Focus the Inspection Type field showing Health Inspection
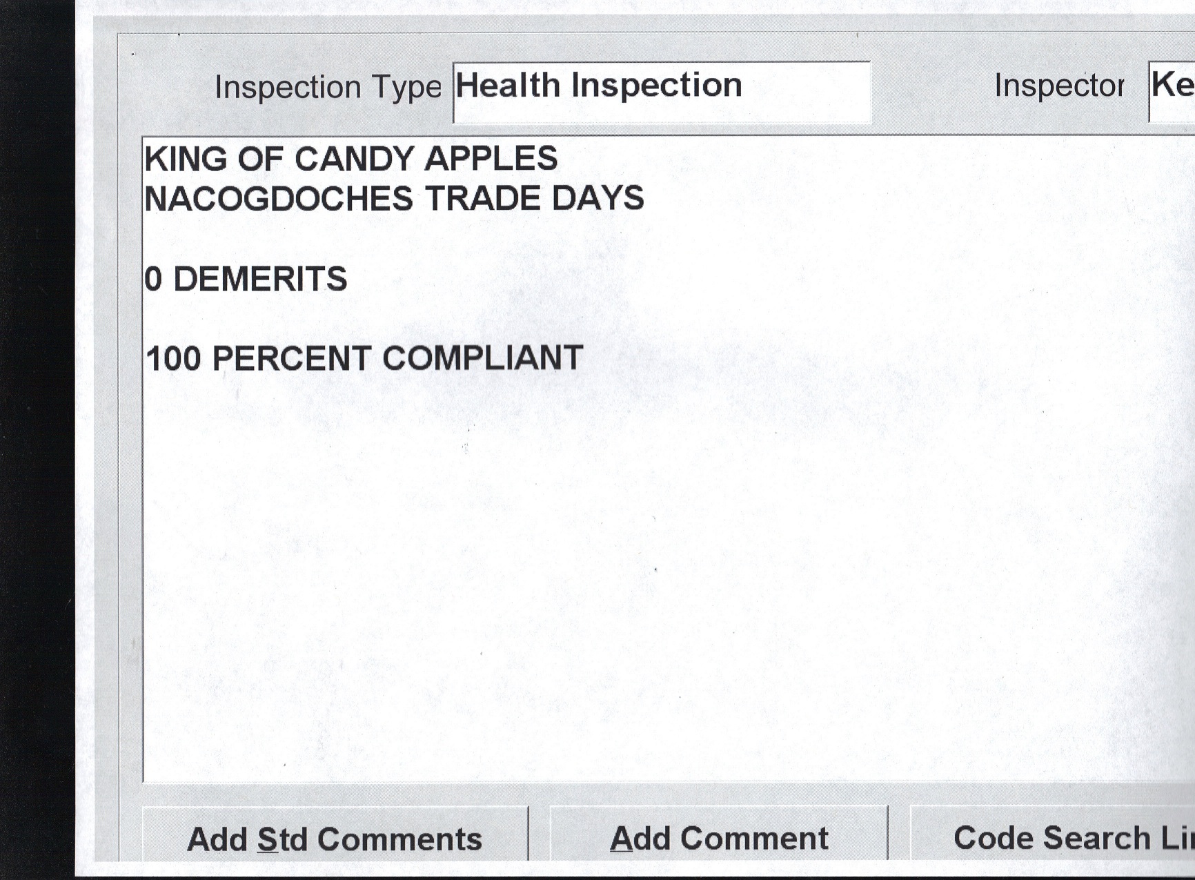Screen dimensions: 1195x880 [x=661, y=91]
